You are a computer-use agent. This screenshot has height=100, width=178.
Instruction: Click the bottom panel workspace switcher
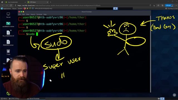(162, 99)
